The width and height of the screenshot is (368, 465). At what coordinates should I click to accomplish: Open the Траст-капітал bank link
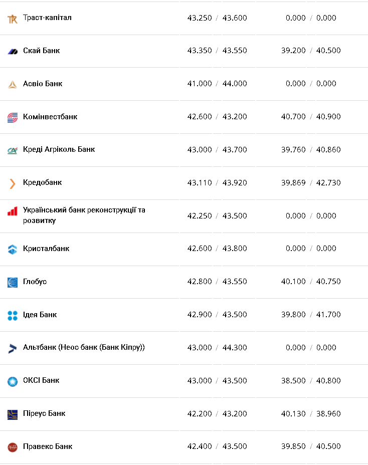pos(47,18)
